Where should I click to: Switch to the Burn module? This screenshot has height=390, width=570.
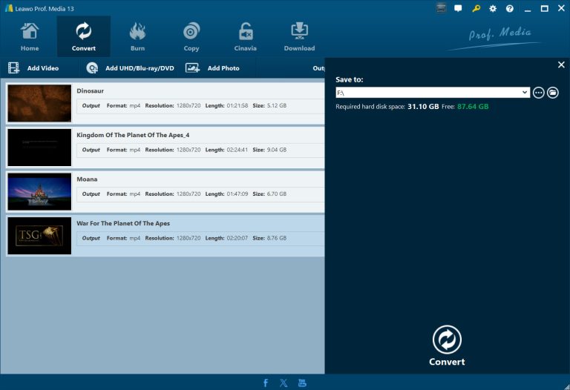(137, 36)
